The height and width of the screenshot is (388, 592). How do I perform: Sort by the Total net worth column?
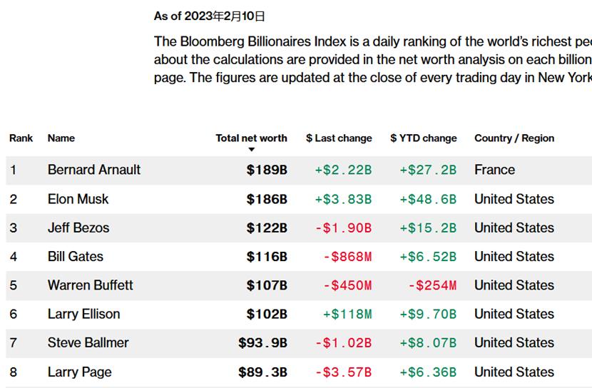pos(251,138)
